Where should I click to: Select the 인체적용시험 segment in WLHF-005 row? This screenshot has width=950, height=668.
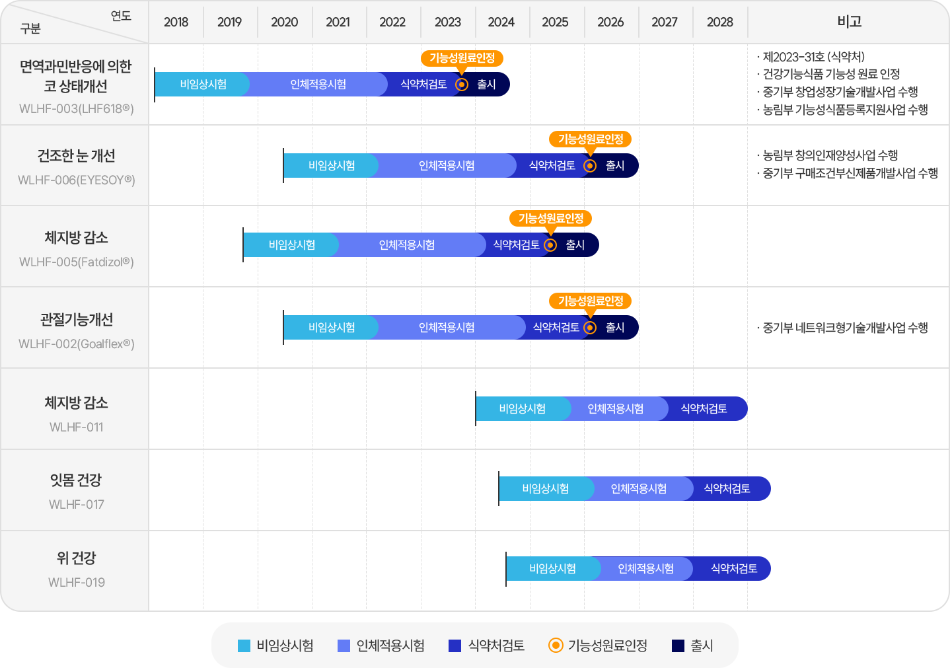pos(407,245)
